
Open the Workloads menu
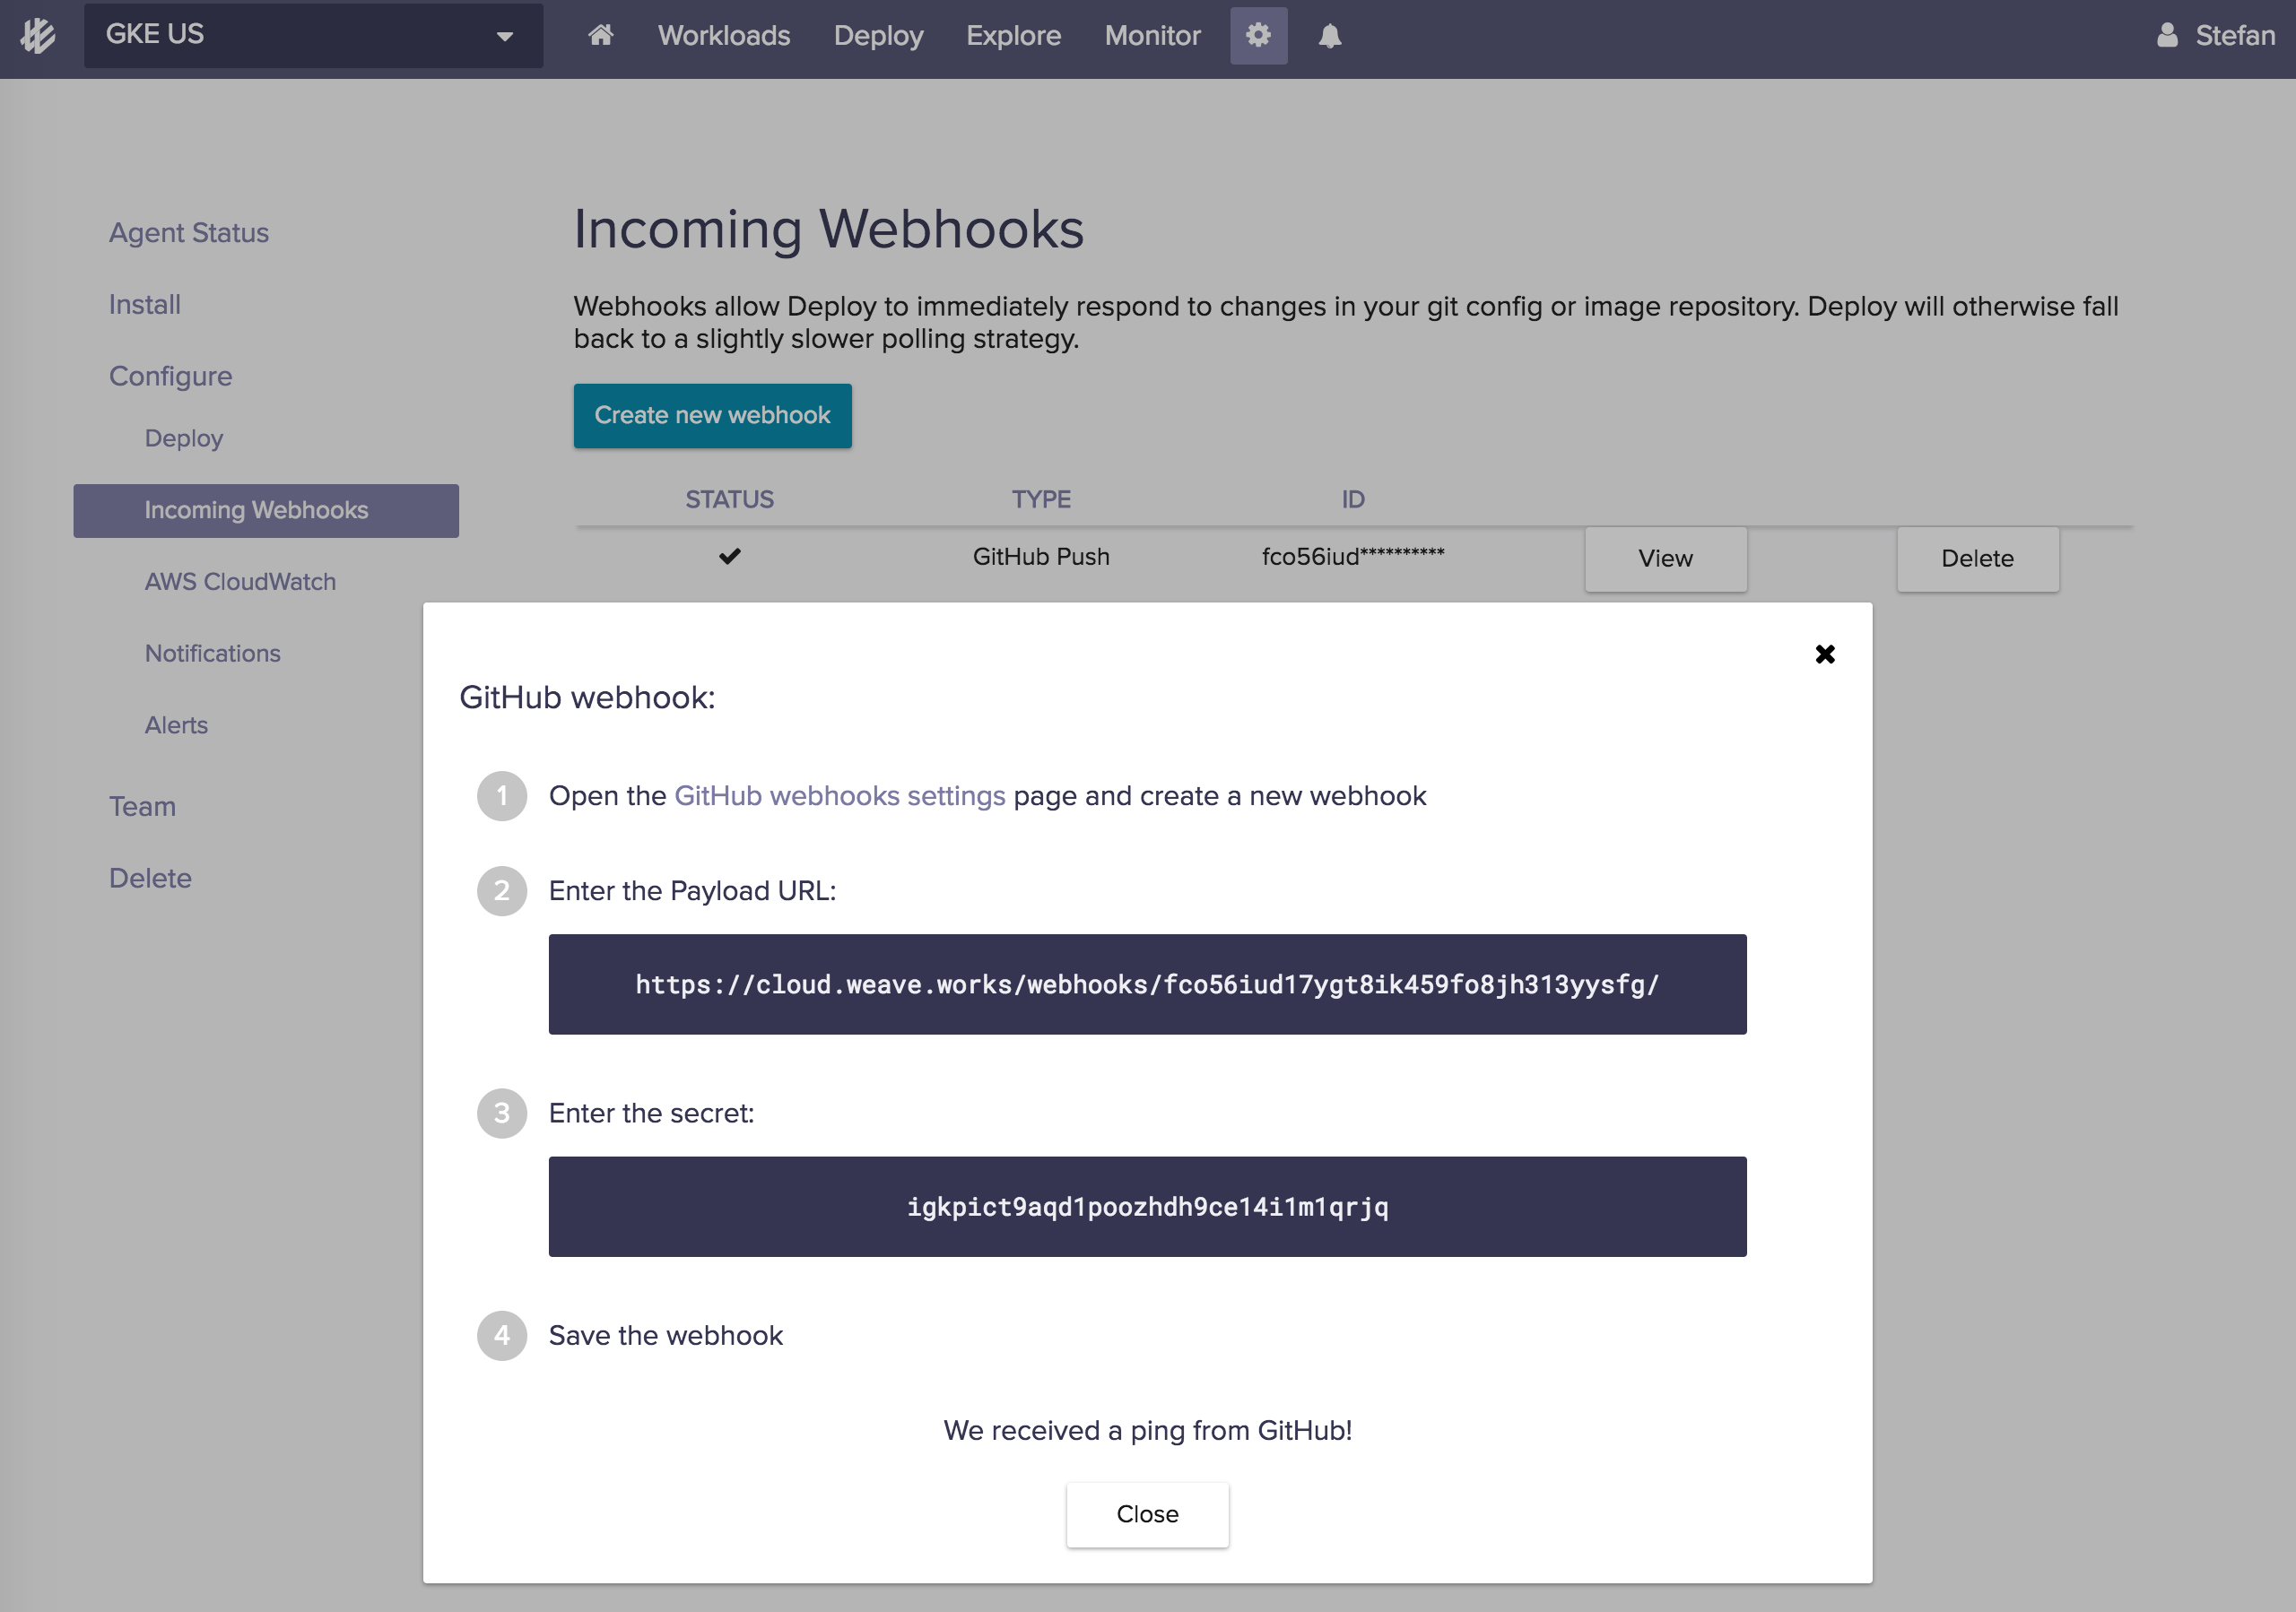[x=724, y=36]
